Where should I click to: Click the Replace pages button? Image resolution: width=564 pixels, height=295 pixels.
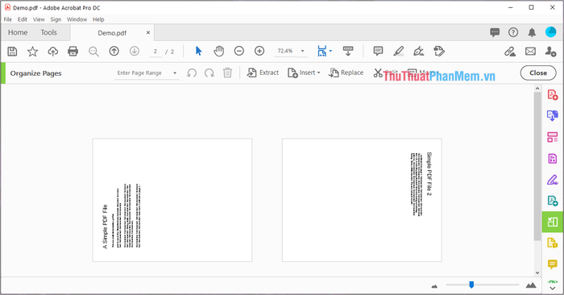[x=346, y=73]
